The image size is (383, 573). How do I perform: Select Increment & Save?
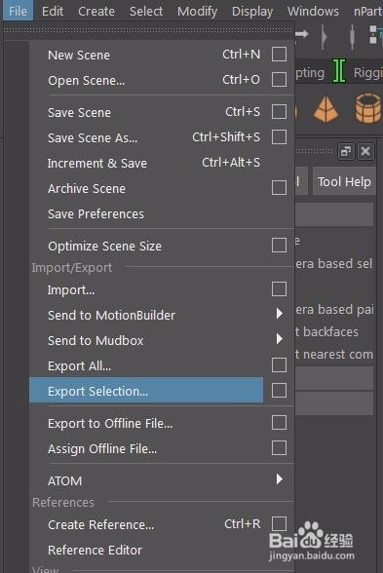point(96,163)
